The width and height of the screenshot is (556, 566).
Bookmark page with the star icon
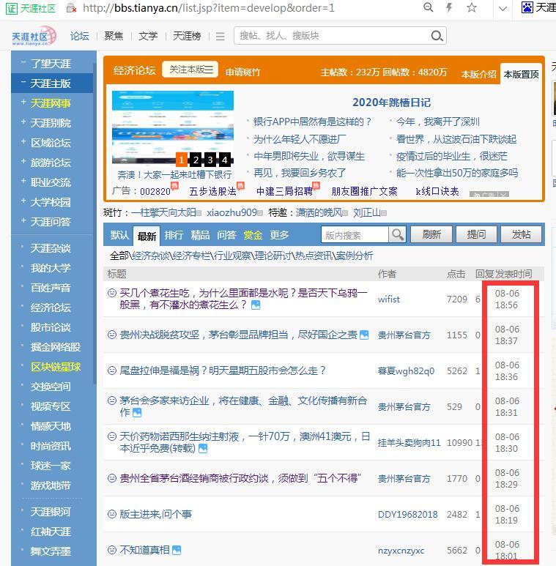(472, 7)
